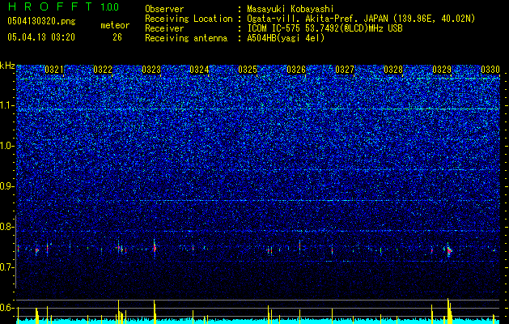Viewport: 509px width, 324px height.
Task: Click the 1.0 kHz axis label
Action: 6,146
